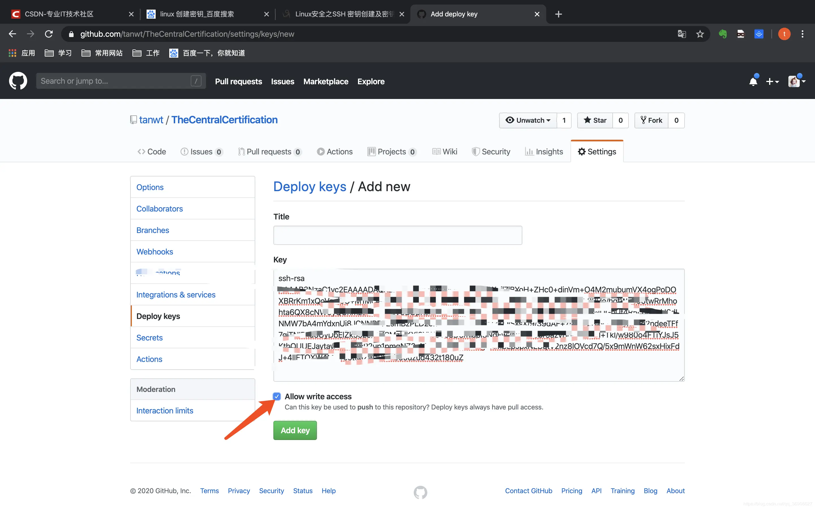This screenshot has width=815, height=509.
Task: Open the plus create-new dropdown in the header
Action: tap(772, 81)
